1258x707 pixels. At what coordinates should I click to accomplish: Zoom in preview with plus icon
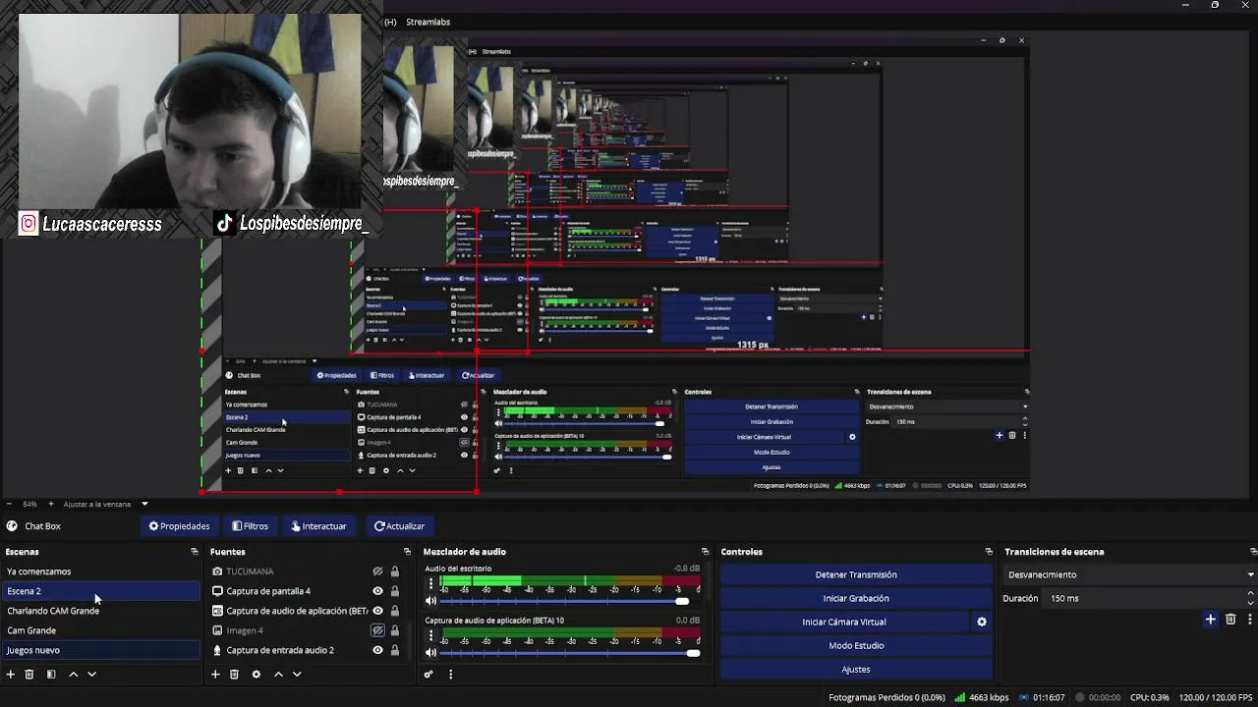pos(53,504)
